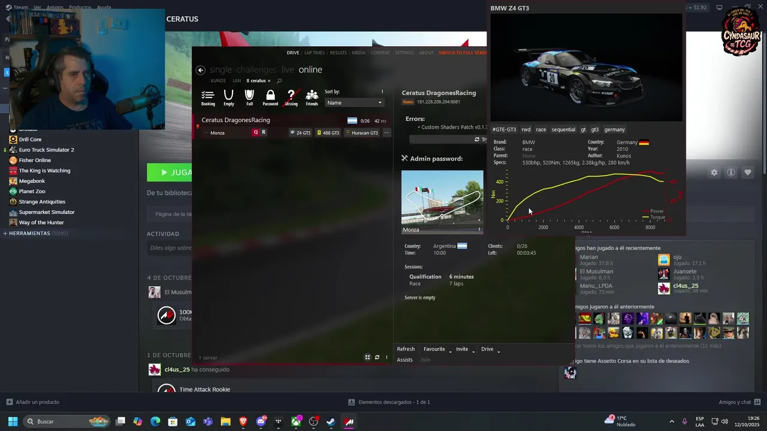Open the RESULTS menu
The height and width of the screenshot is (431, 767).
(339, 53)
